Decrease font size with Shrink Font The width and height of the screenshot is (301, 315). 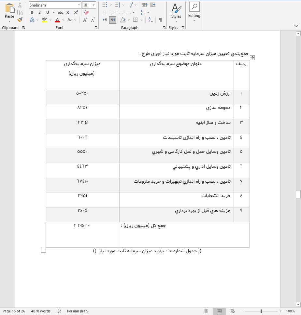pyautogui.click(x=93, y=20)
